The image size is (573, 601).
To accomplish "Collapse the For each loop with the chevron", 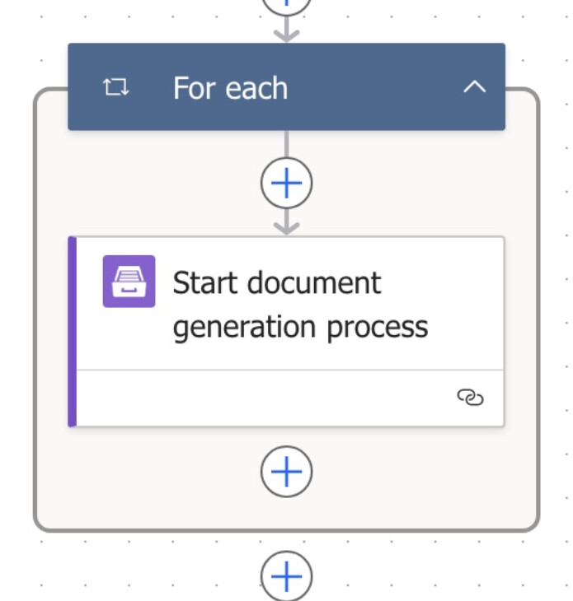I will [474, 87].
